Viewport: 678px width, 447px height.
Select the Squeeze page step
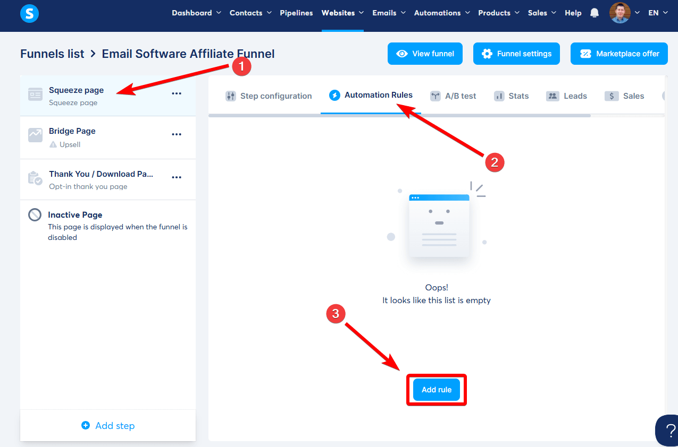pyautogui.click(x=108, y=95)
